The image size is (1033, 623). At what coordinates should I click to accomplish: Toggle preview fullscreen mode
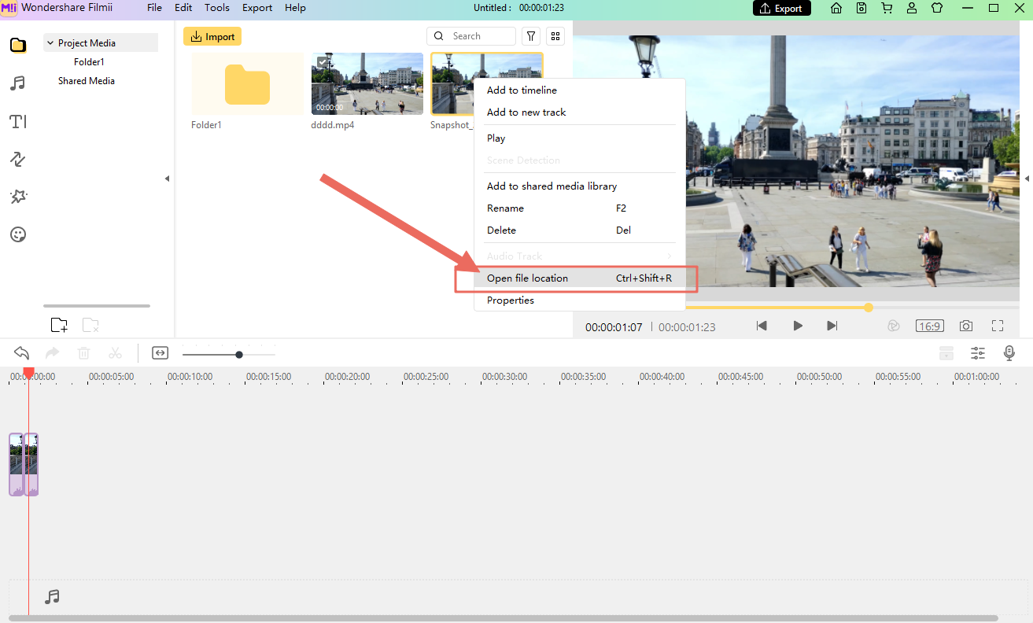[x=998, y=326]
